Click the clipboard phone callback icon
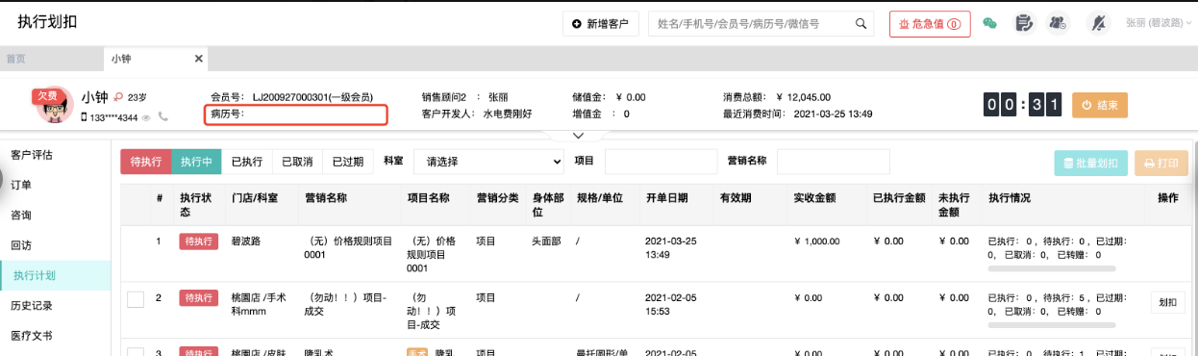This screenshot has width=1198, height=356. point(1025,23)
